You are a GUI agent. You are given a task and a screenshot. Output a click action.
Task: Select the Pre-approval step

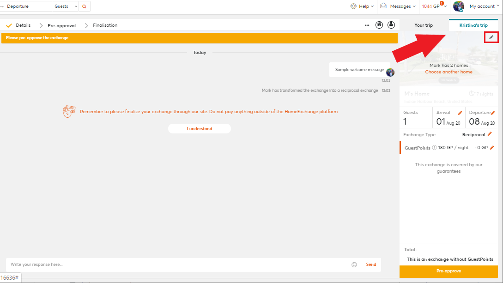[x=61, y=26]
